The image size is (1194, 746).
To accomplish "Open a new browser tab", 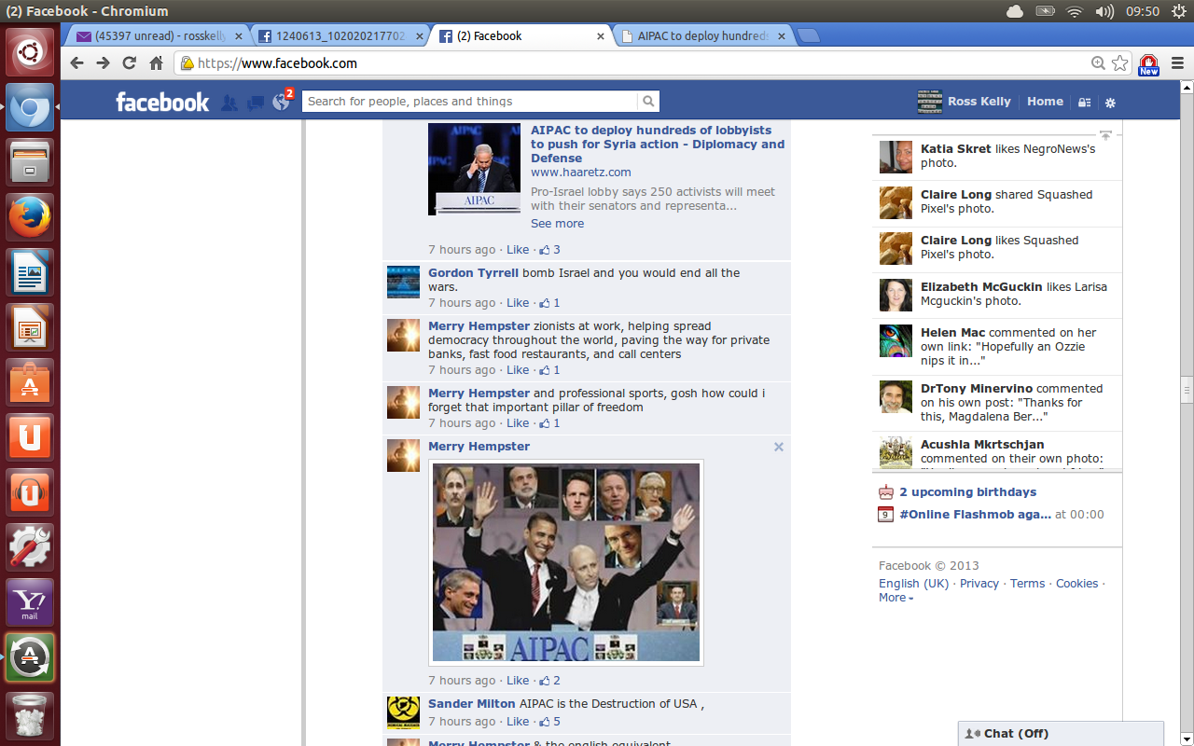I will (809, 36).
